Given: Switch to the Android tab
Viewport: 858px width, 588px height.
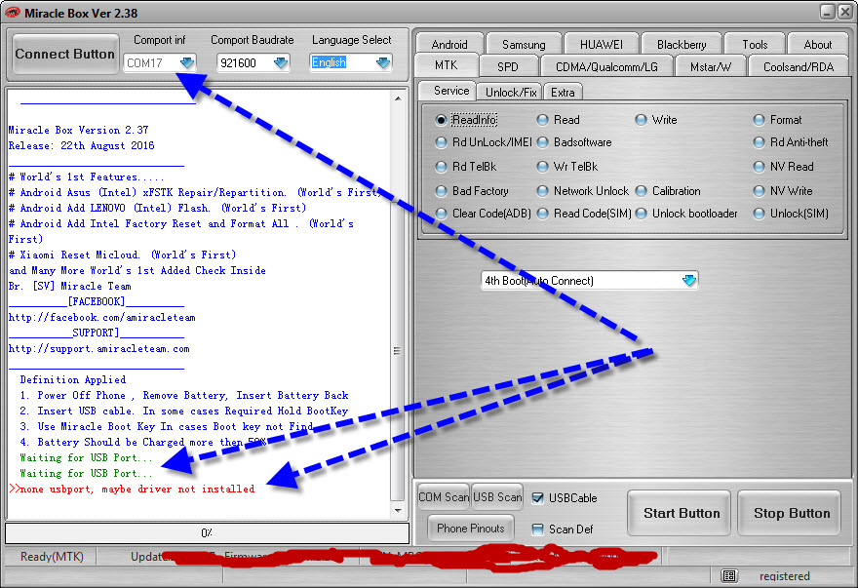Looking at the screenshot, I should 449,44.
